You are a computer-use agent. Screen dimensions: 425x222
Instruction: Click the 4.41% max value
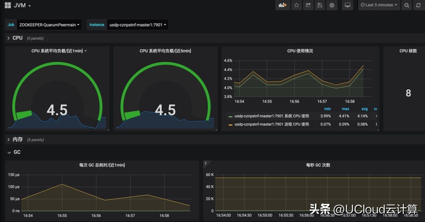pyautogui.click(x=344, y=116)
